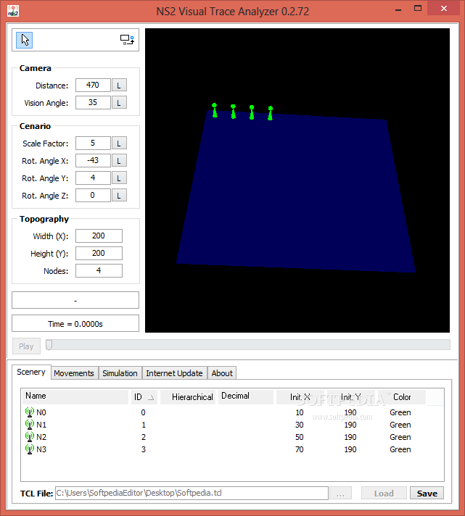The image size is (465, 516).
Task: Click the L button next to Rot. Angle Y
Action: [119, 178]
